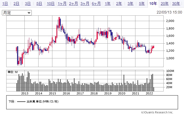Click the 2014 year axis label
This screenshot has height=115, width=184.
tap(39, 93)
